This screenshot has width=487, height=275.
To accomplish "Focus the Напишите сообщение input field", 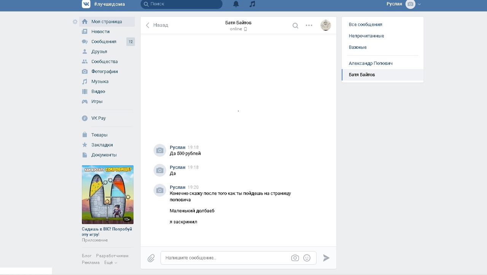I will coord(224,258).
